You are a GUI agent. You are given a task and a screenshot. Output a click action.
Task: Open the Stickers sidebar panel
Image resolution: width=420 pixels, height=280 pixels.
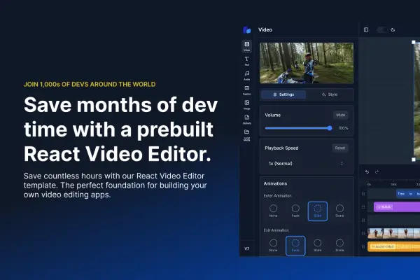[x=246, y=120]
